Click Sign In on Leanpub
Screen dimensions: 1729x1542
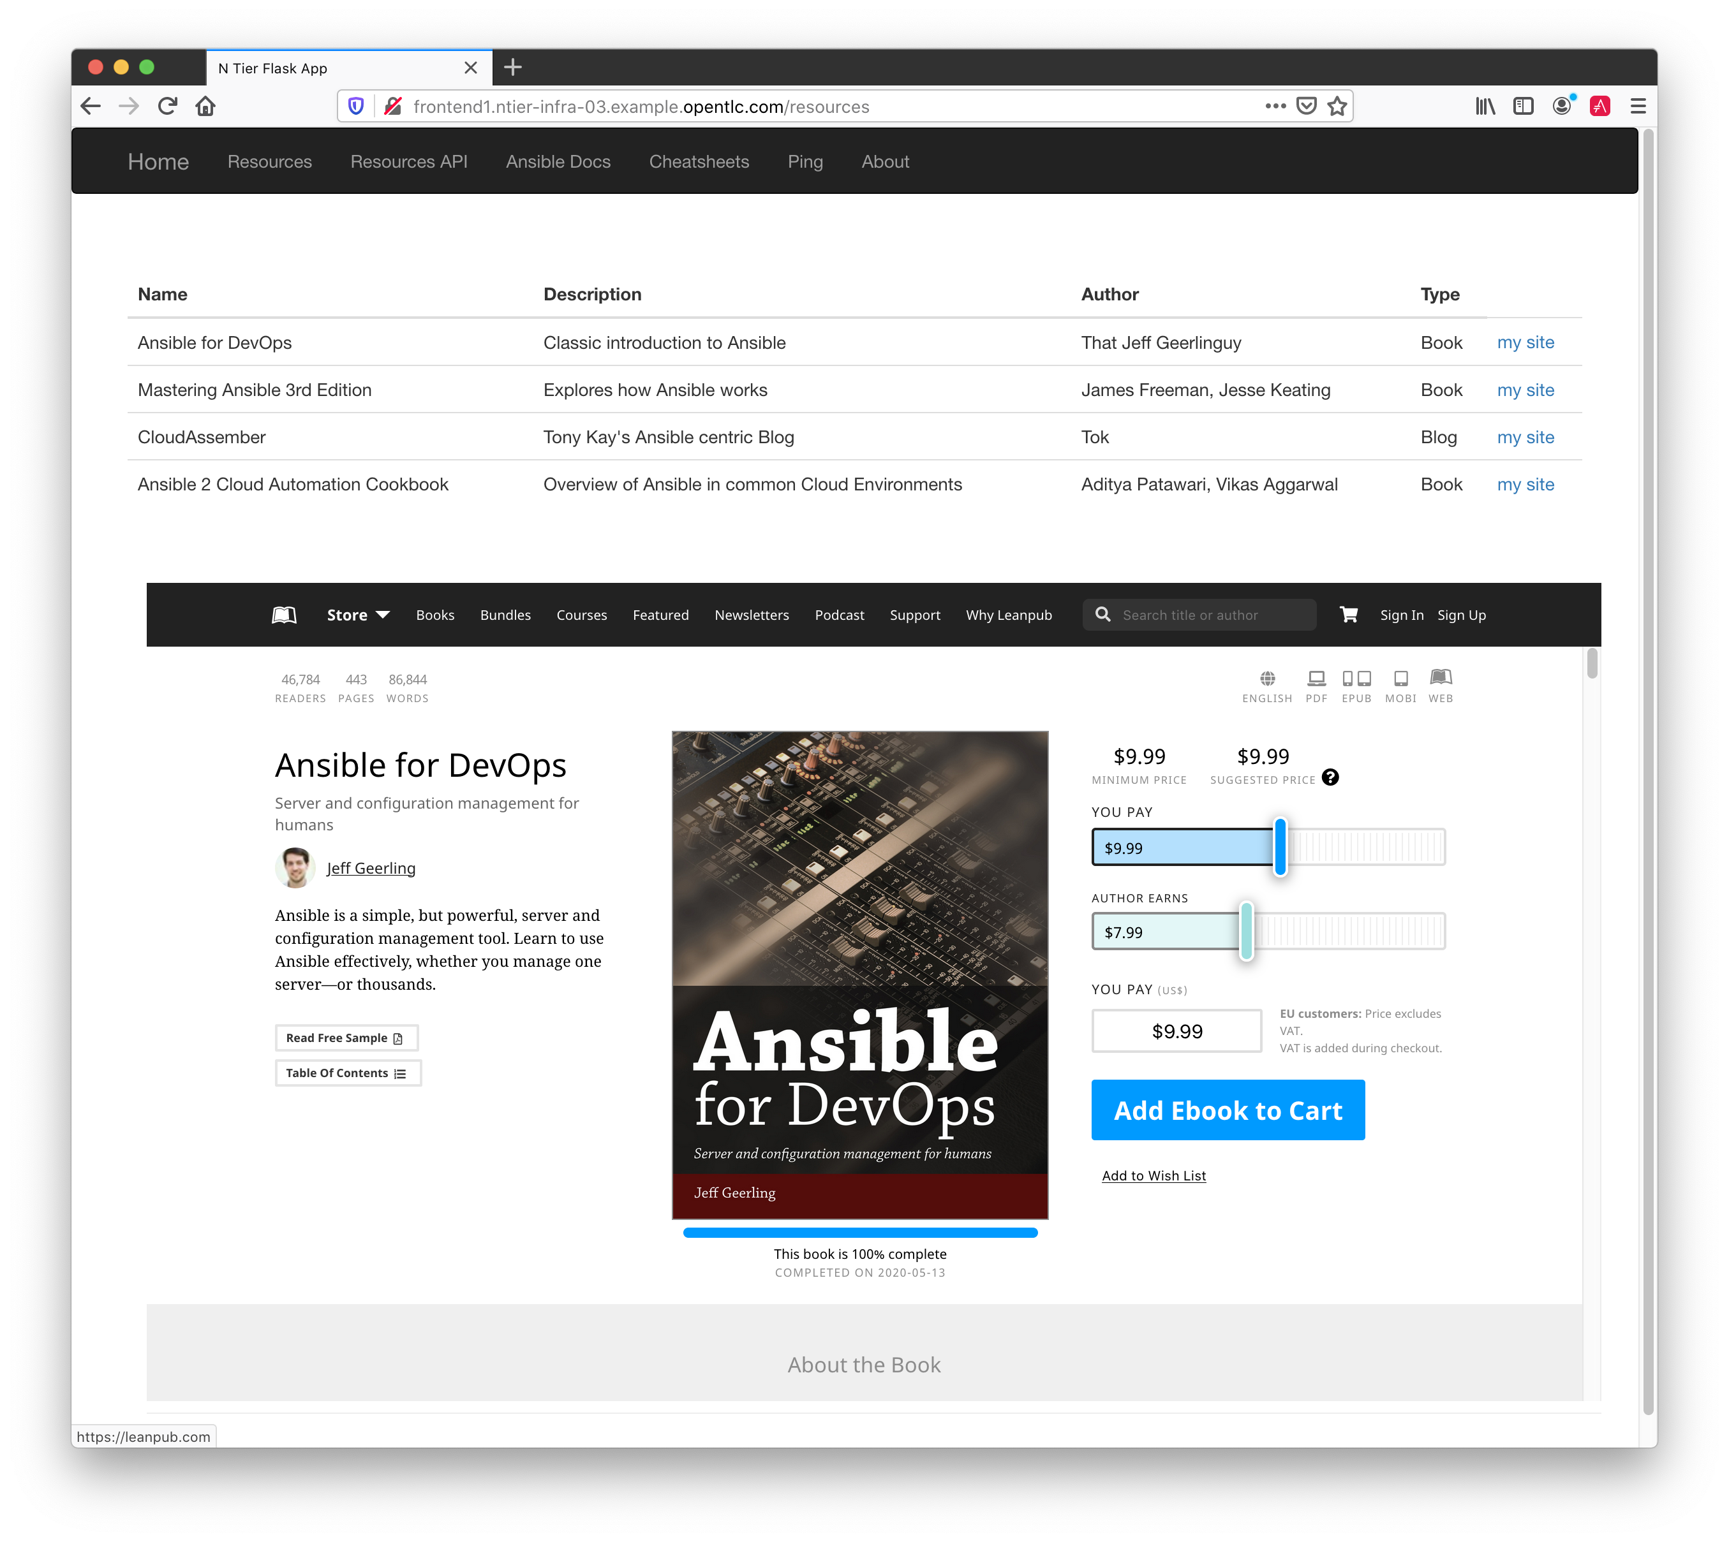click(1401, 614)
